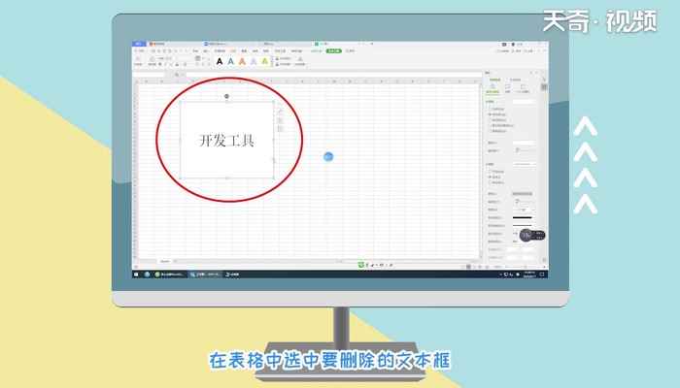Screen dimensions: 680x388
Task: Click the line color swatch in the properties panel
Action: [x=523, y=193]
